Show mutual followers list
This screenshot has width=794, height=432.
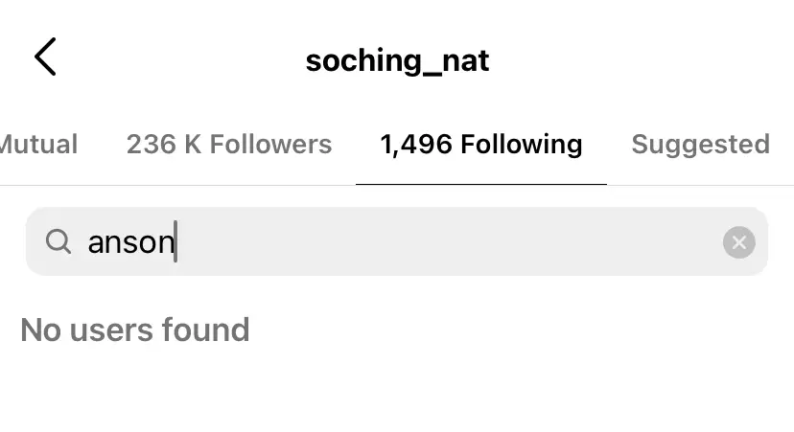pos(38,145)
